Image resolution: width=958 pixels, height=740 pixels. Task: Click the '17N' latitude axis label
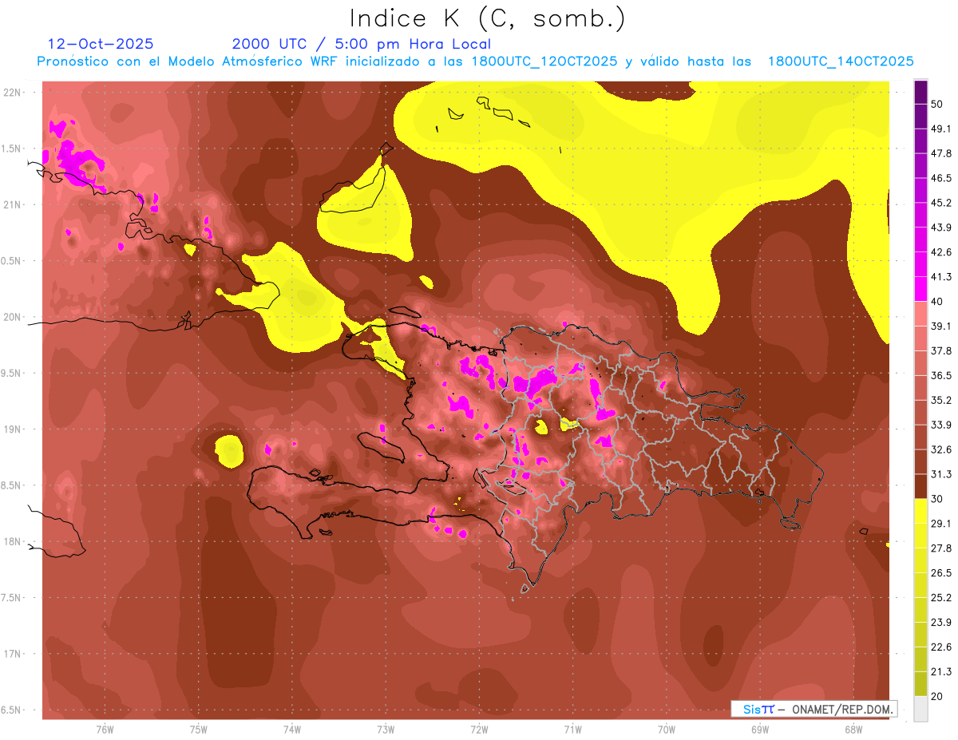pos(14,654)
